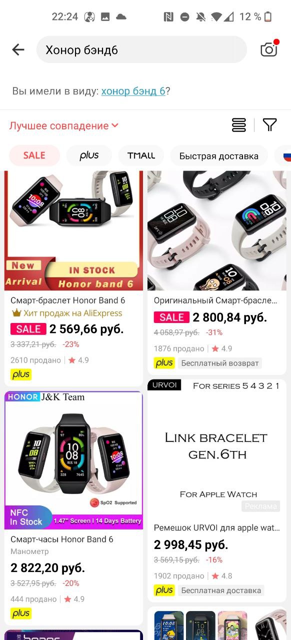
Task: Open camera image search icon
Action: pyautogui.click(x=269, y=49)
